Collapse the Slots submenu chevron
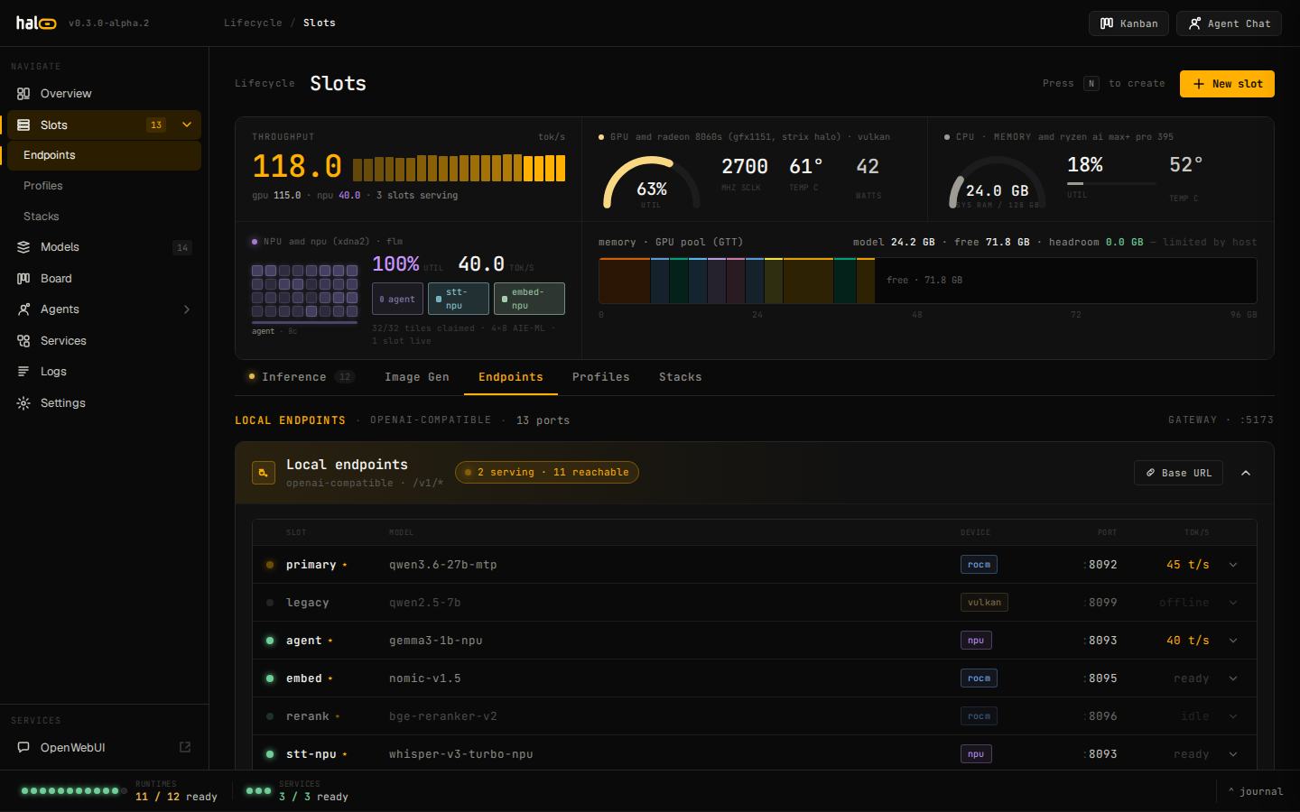 pyautogui.click(x=187, y=125)
